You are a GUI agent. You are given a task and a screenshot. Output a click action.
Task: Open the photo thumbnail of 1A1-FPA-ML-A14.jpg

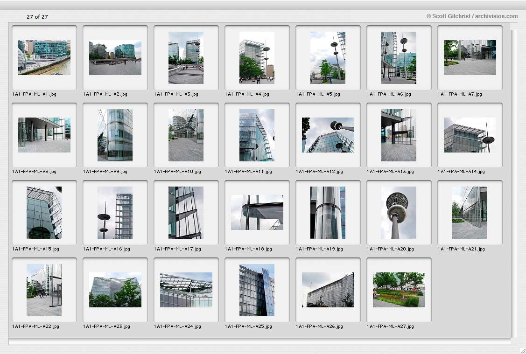tap(470, 135)
